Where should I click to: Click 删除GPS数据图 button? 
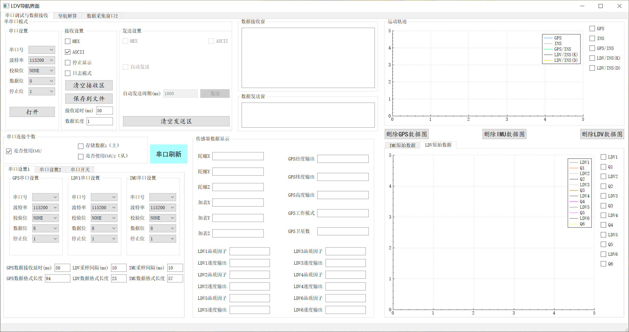click(407, 134)
